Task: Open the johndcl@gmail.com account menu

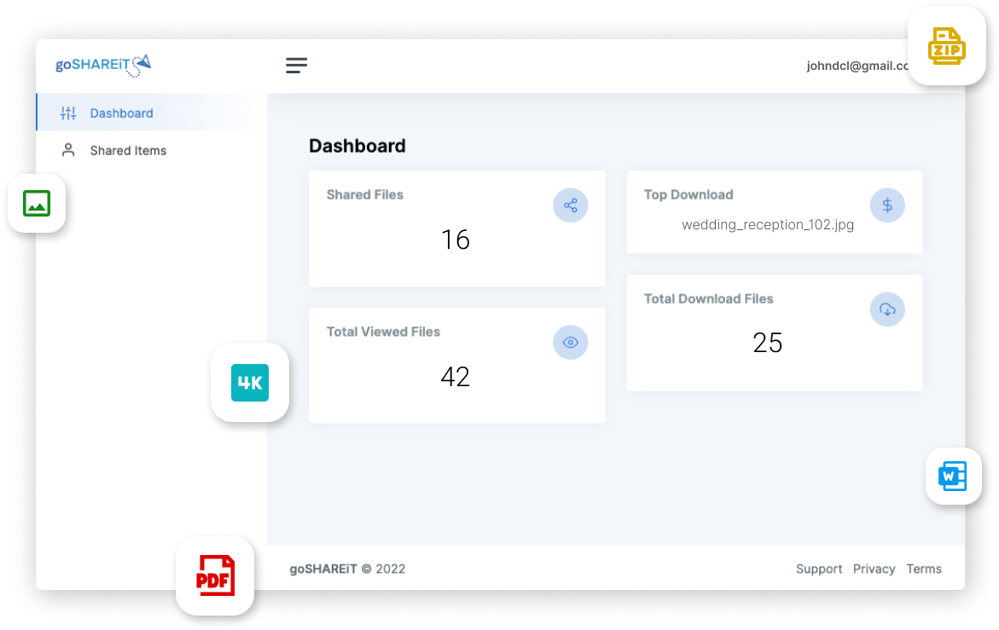Action: (857, 66)
